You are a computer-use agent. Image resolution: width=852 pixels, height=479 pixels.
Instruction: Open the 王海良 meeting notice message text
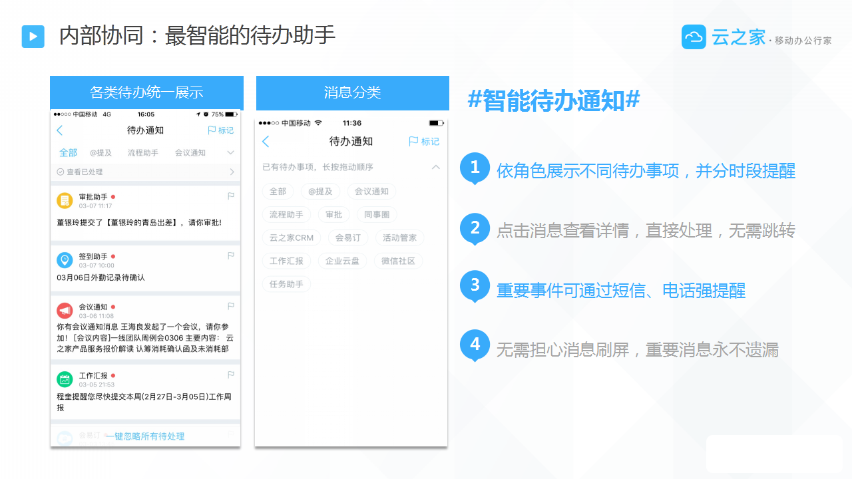[x=144, y=337]
